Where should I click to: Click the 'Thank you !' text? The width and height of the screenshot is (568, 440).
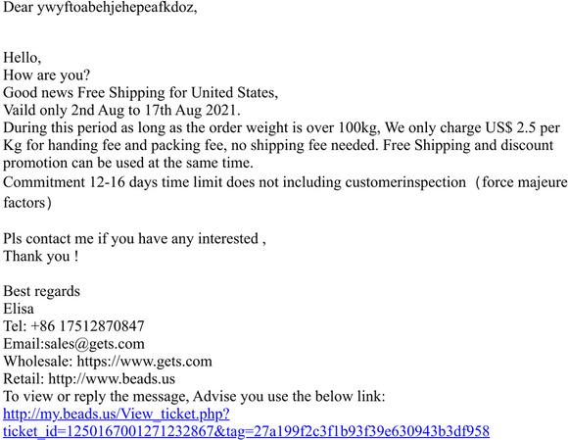point(40,256)
